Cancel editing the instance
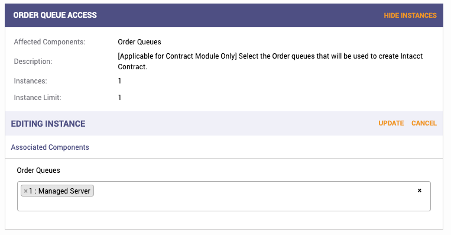Viewport: 451px width, 235px height. [x=424, y=123]
